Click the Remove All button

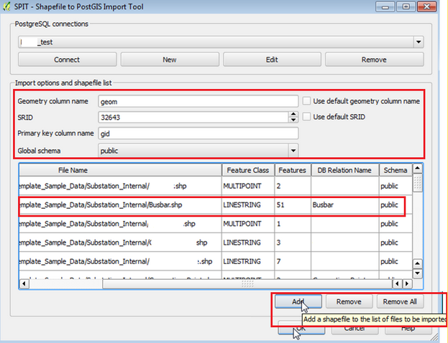pyautogui.click(x=400, y=301)
